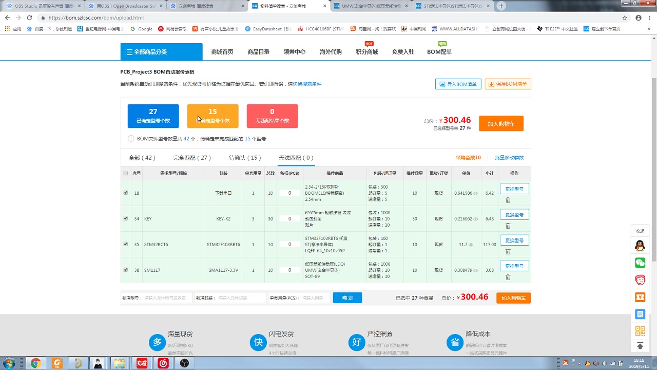Open Chrome from the taskbar

(36, 363)
